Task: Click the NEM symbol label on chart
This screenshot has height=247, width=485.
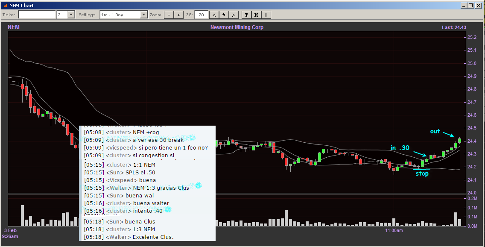Action: (14, 27)
